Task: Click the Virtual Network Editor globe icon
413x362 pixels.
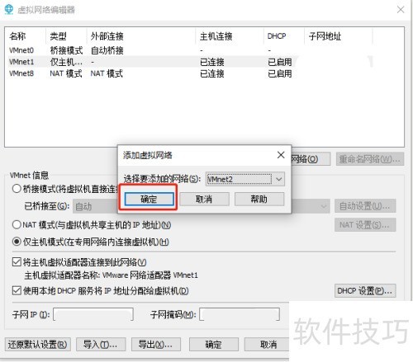Action: [x=9, y=9]
